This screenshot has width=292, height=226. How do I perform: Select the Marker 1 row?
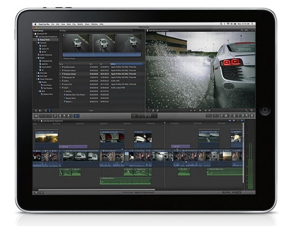(x=102, y=102)
